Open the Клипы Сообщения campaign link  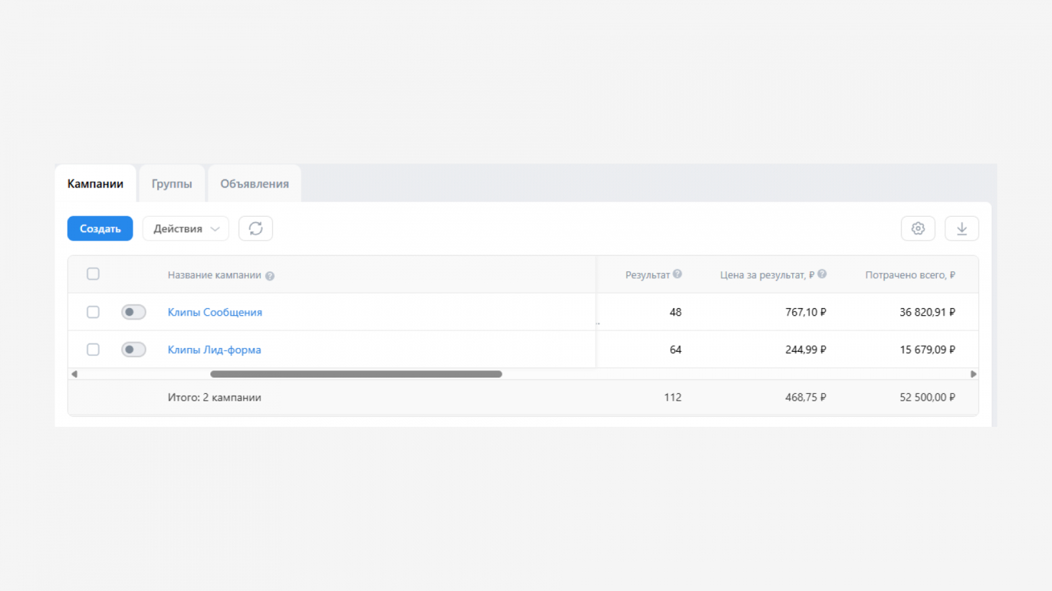coord(215,312)
